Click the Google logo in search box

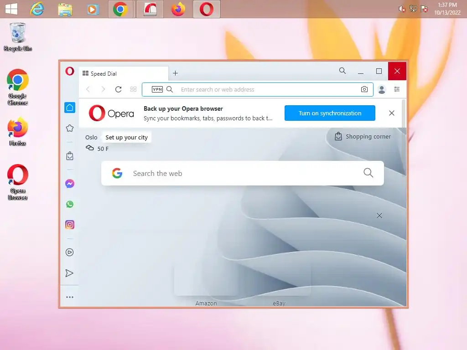coord(117,173)
